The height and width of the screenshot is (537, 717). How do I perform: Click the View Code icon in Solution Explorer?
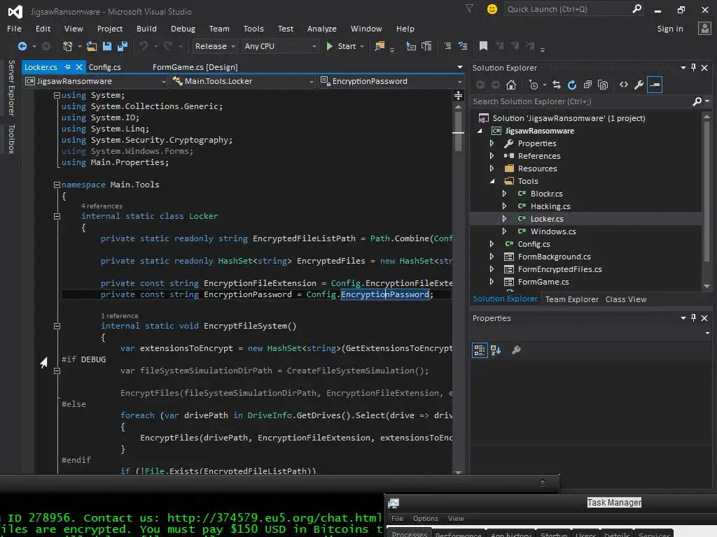[x=624, y=85]
